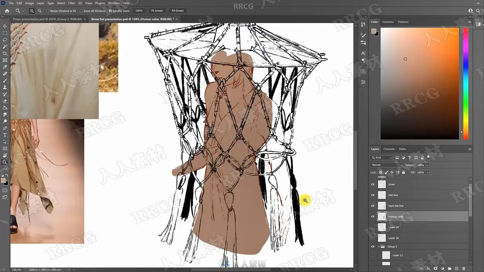The height and width of the screenshot is (272, 484).
Task: Open the Layers panel options menu
Action: click(469, 149)
